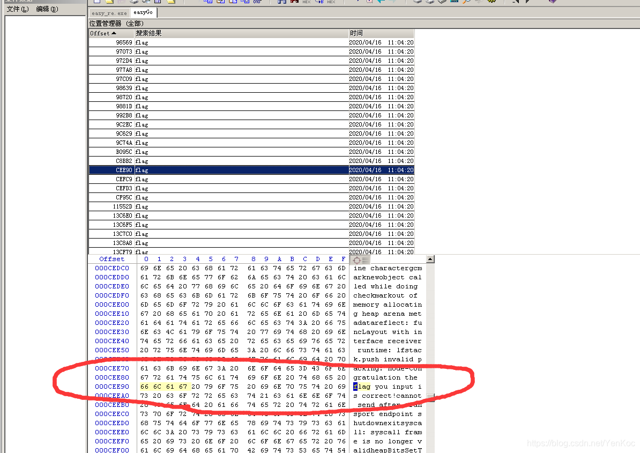The width and height of the screenshot is (640, 453).
Task: Click hex row offset 000CEEF0
Action: click(112, 442)
